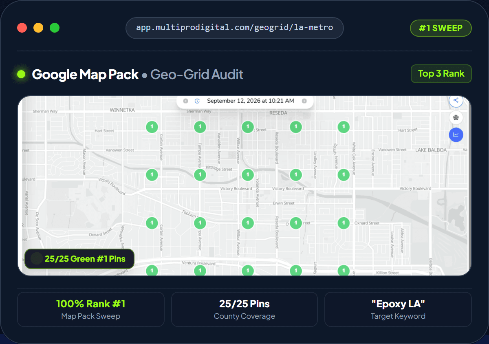The height and width of the screenshot is (344, 489).
Task: Open the polygon area tool on the map
Action: 456,118
